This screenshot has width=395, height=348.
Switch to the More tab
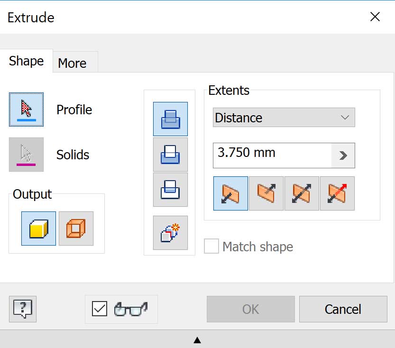73,63
